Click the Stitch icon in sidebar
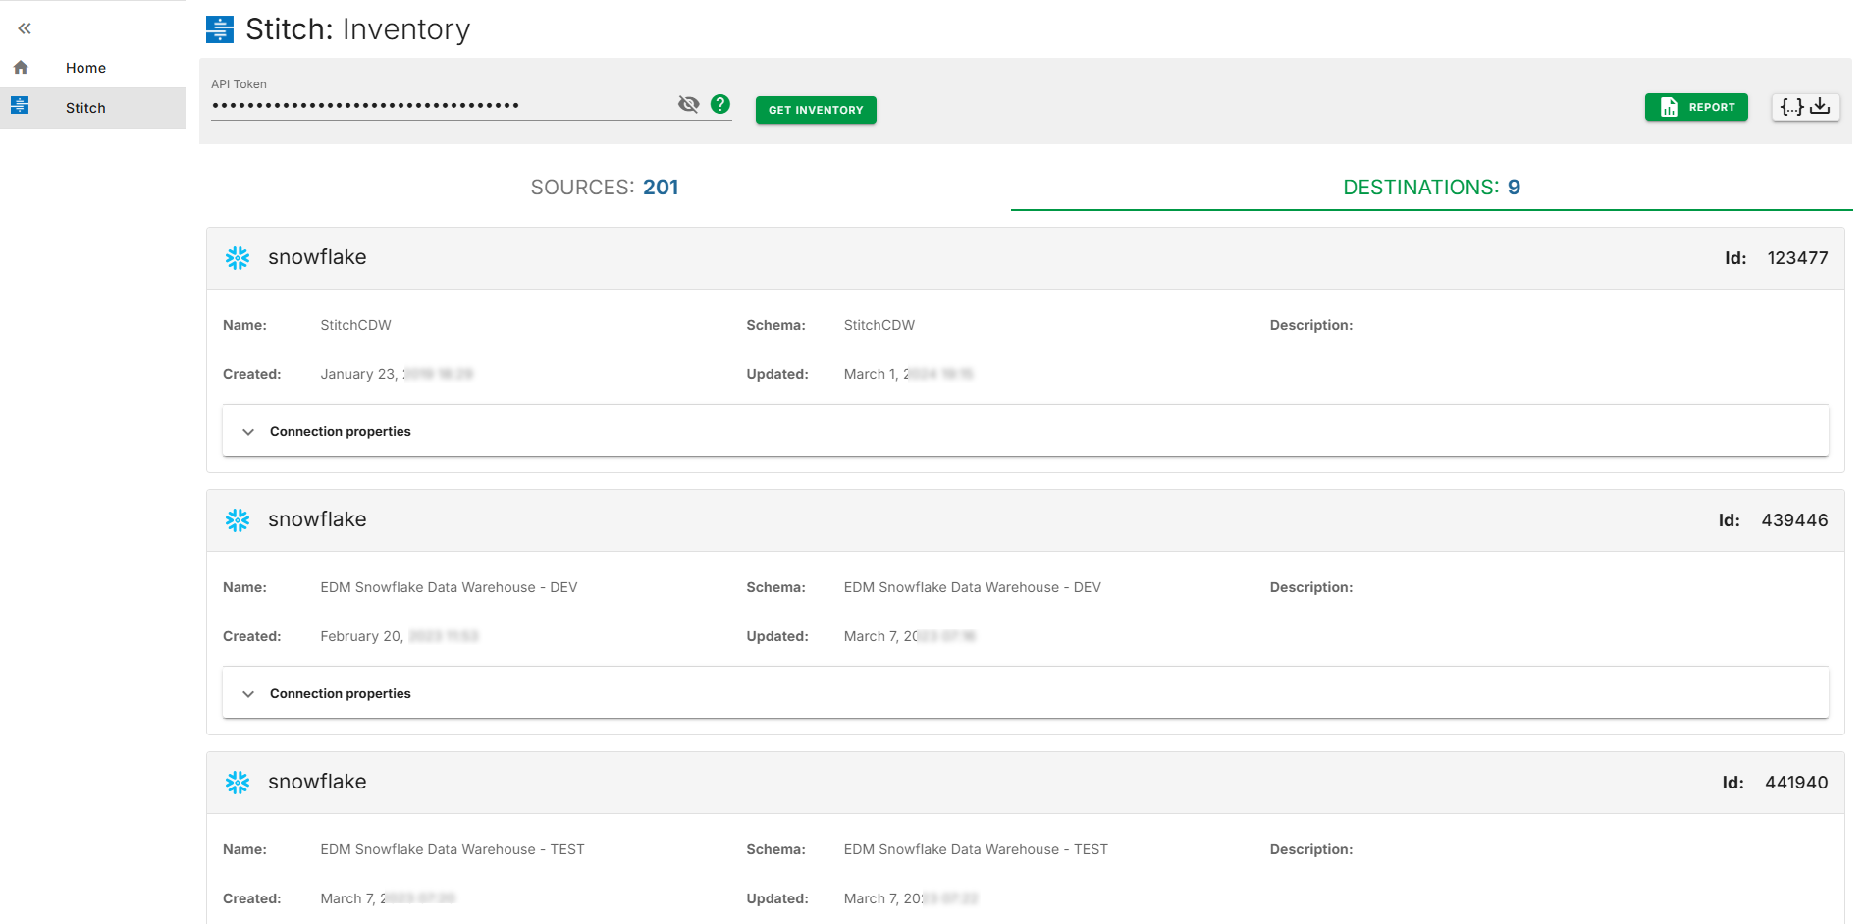Screen dimensions: 1865x924 click(x=20, y=106)
